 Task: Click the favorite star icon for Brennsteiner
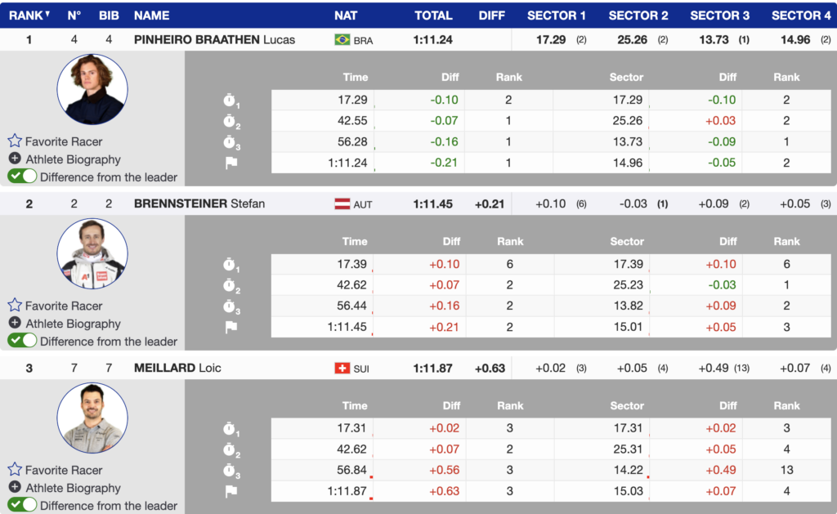[x=13, y=305]
